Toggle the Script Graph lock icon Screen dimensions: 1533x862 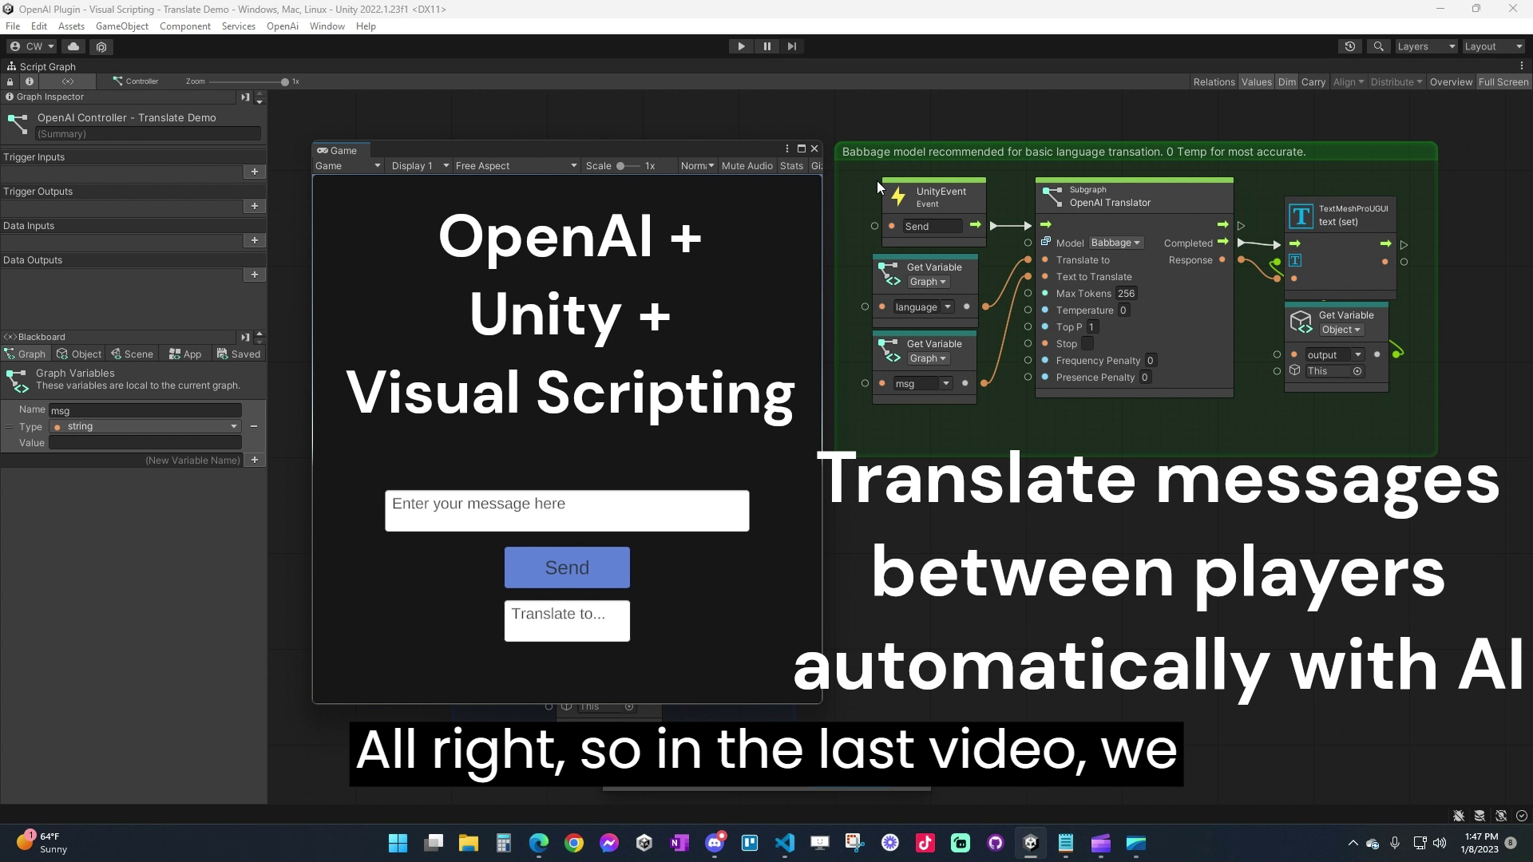click(x=10, y=81)
